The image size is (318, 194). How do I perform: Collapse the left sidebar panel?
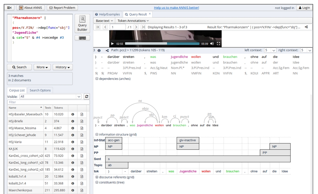click(x=10, y=8)
